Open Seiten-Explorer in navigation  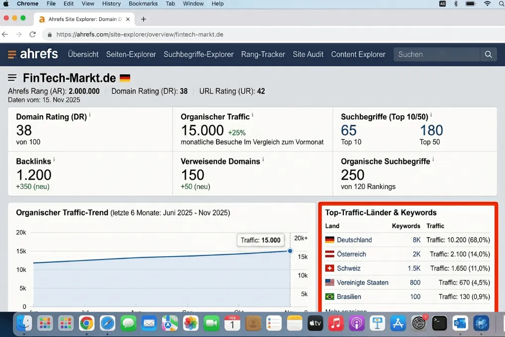click(131, 55)
